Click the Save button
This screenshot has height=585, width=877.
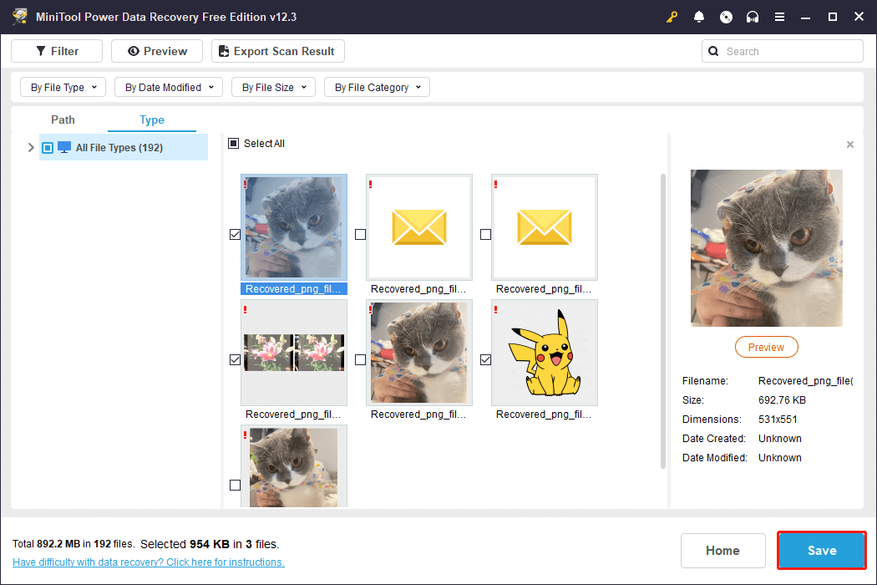pyautogui.click(x=821, y=551)
